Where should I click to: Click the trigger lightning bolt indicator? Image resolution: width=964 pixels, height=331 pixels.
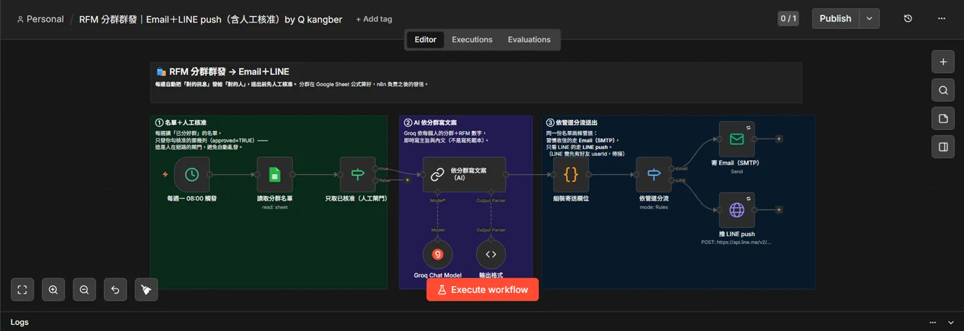point(165,174)
